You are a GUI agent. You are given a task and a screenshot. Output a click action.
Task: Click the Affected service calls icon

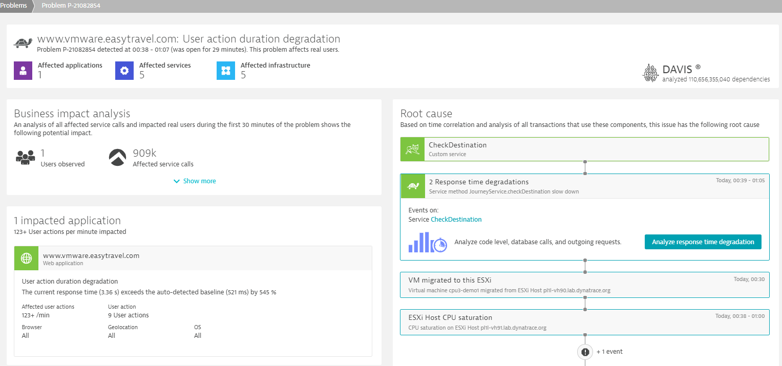pos(117,158)
